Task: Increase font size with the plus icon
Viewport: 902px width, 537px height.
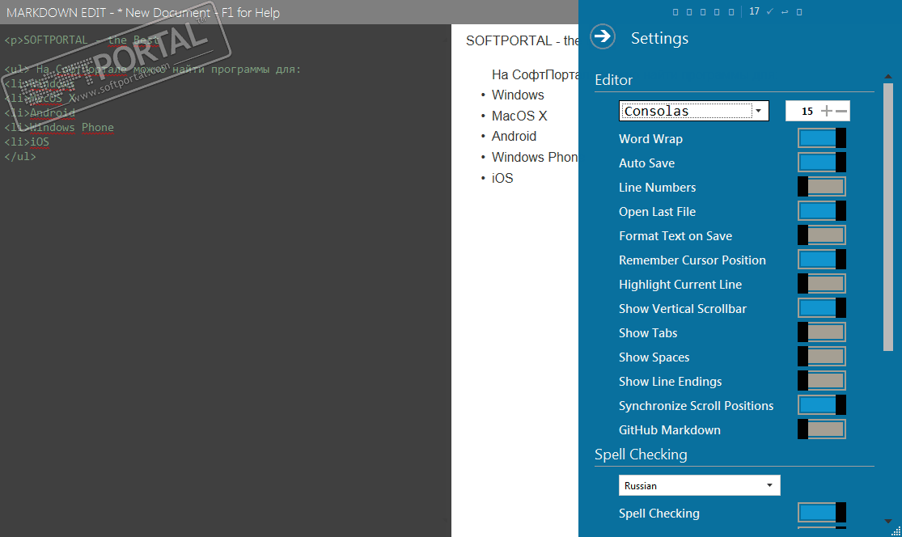Action: [826, 111]
